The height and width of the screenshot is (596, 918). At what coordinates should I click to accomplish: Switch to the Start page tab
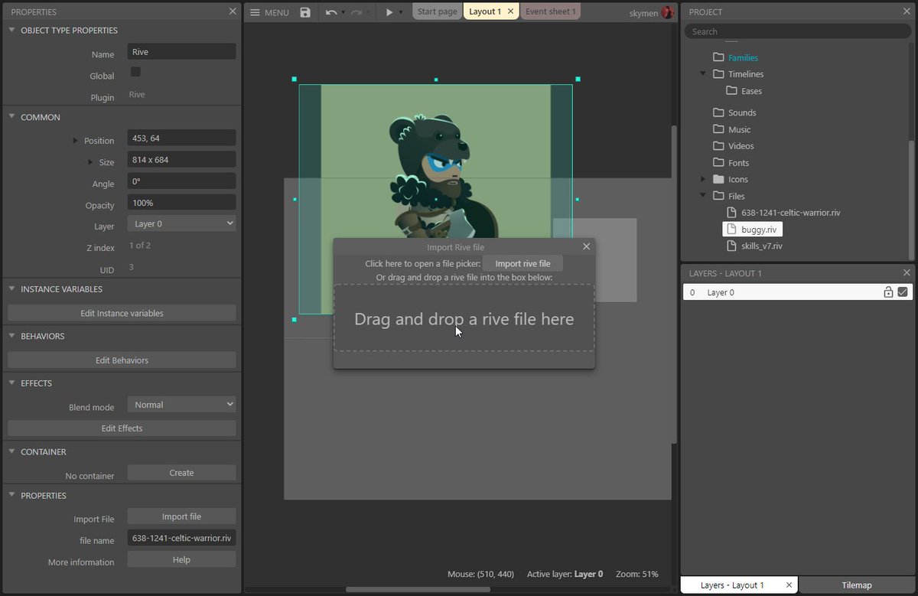(x=438, y=11)
